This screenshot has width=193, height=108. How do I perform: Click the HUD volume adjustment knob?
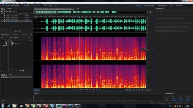[144, 49]
